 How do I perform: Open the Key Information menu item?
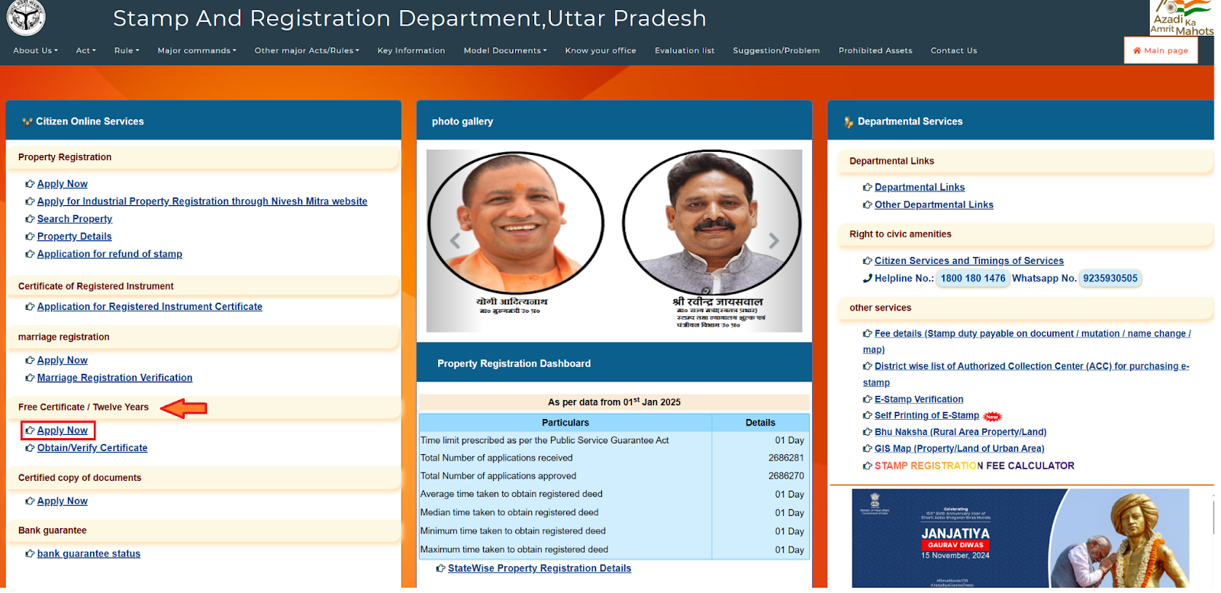411,50
